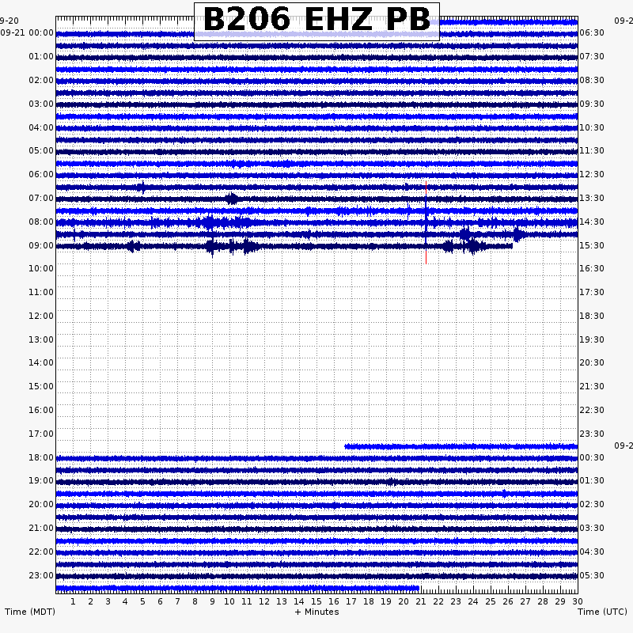The width and height of the screenshot is (633, 633).
Task: Select the 15:30 UTC row label
Action: pos(592,246)
